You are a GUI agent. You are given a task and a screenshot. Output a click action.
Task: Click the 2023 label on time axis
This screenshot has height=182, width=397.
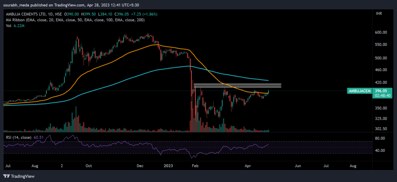click(x=168, y=166)
